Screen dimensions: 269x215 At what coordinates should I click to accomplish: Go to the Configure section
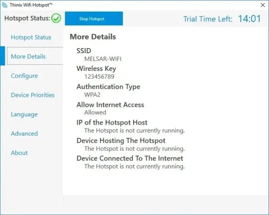[x=24, y=76]
